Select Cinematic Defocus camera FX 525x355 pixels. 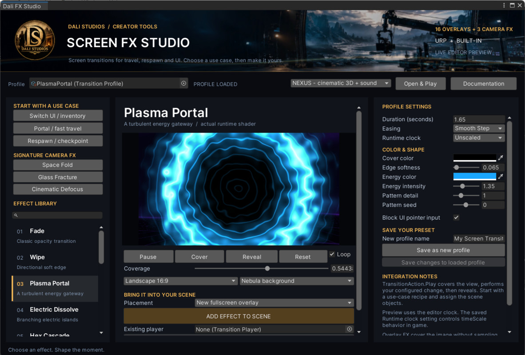pyautogui.click(x=58, y=189)
